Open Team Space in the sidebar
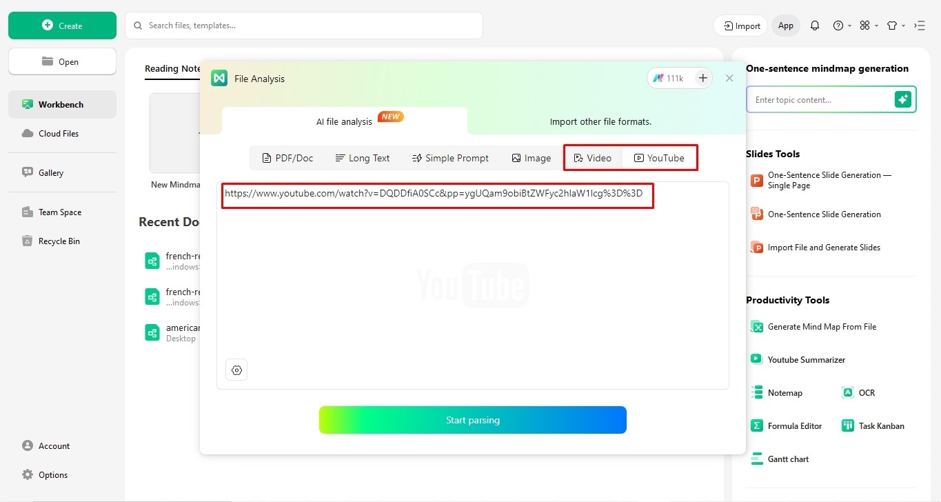Screen dimensions: 941x502 [62, 212]
